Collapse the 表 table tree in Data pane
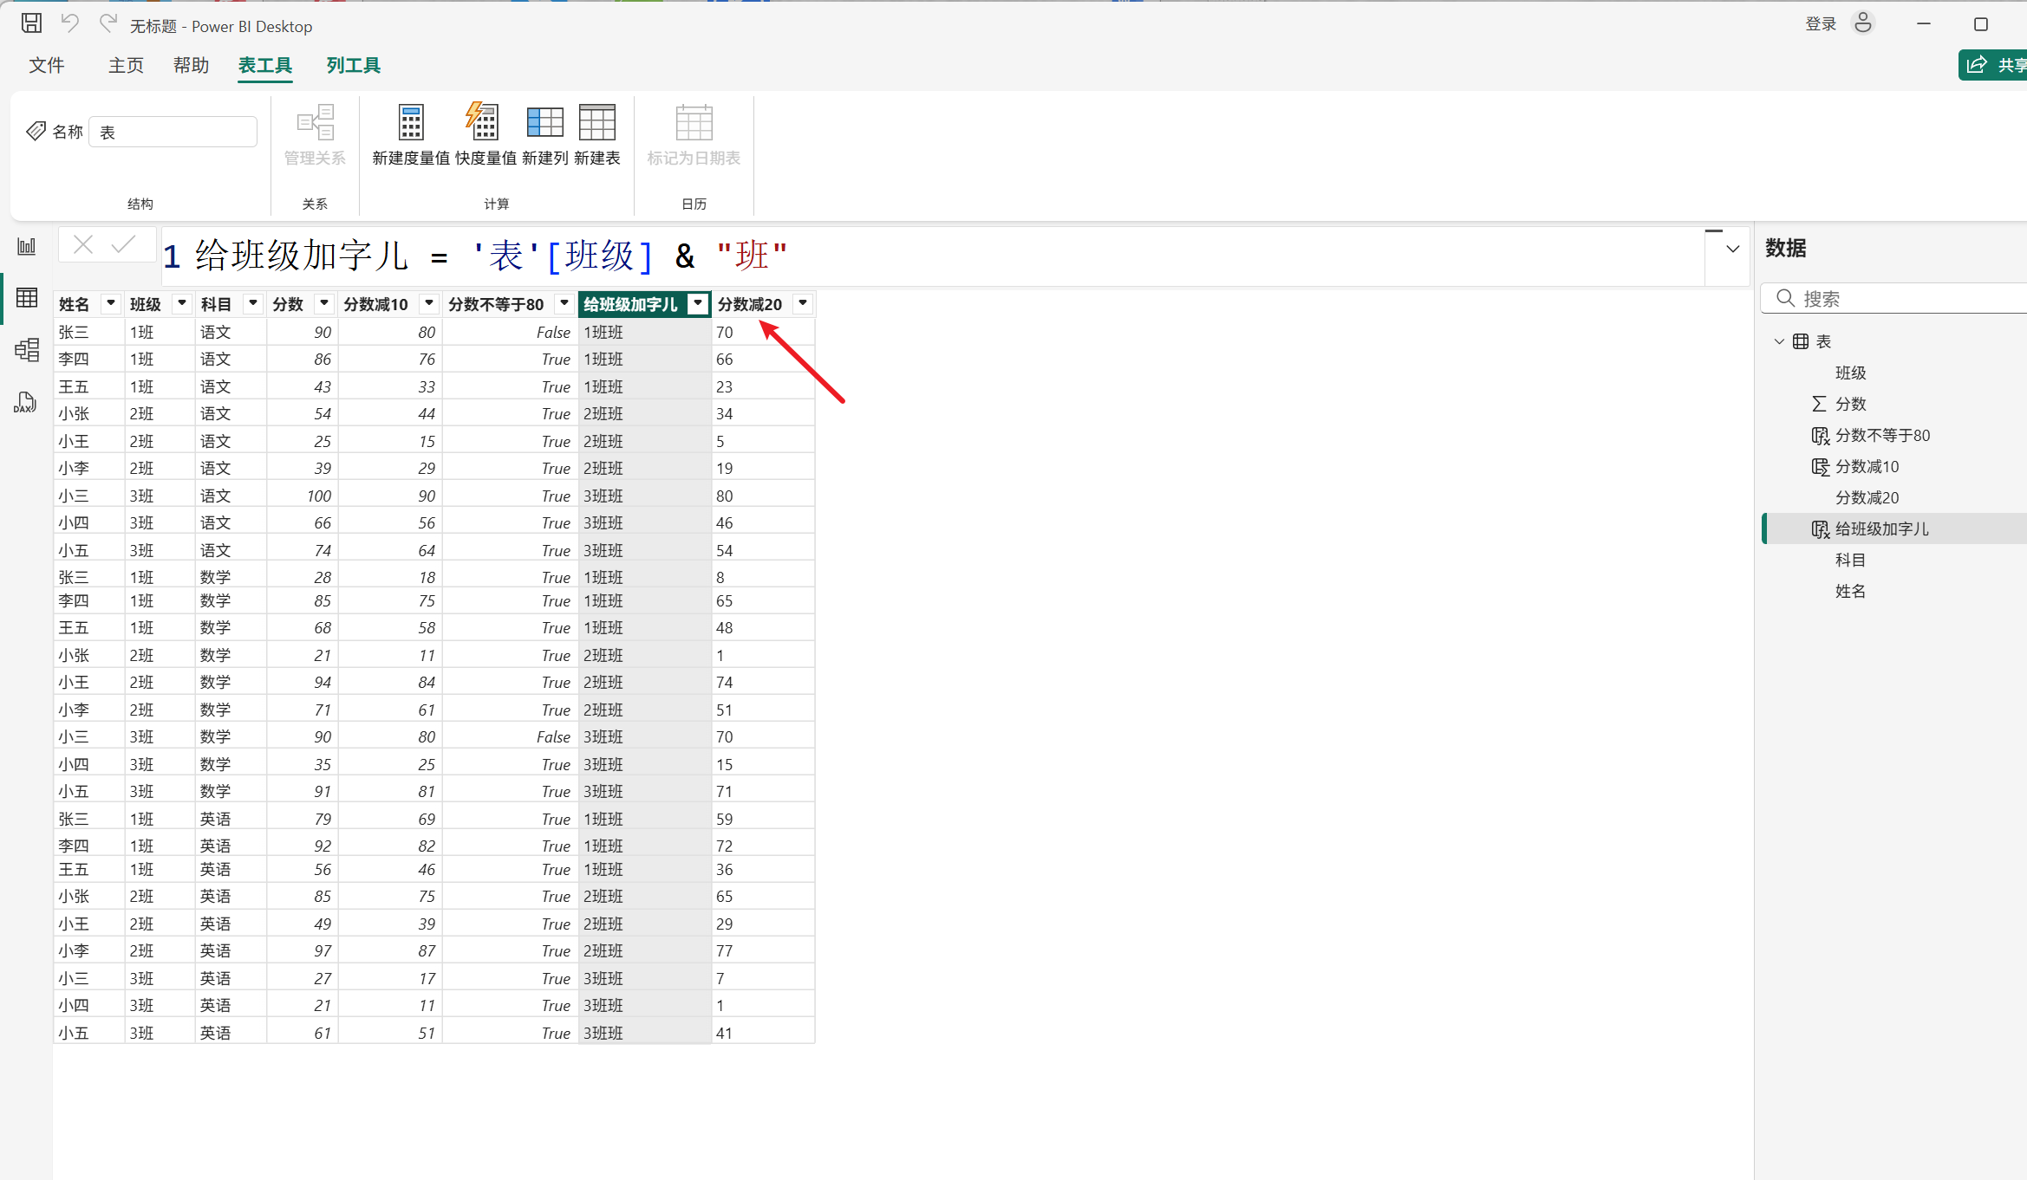 tap(1779, 341)
